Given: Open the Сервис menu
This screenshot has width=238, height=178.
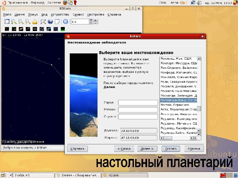Looking at the screenshot, I should click(x=78, y=15).
